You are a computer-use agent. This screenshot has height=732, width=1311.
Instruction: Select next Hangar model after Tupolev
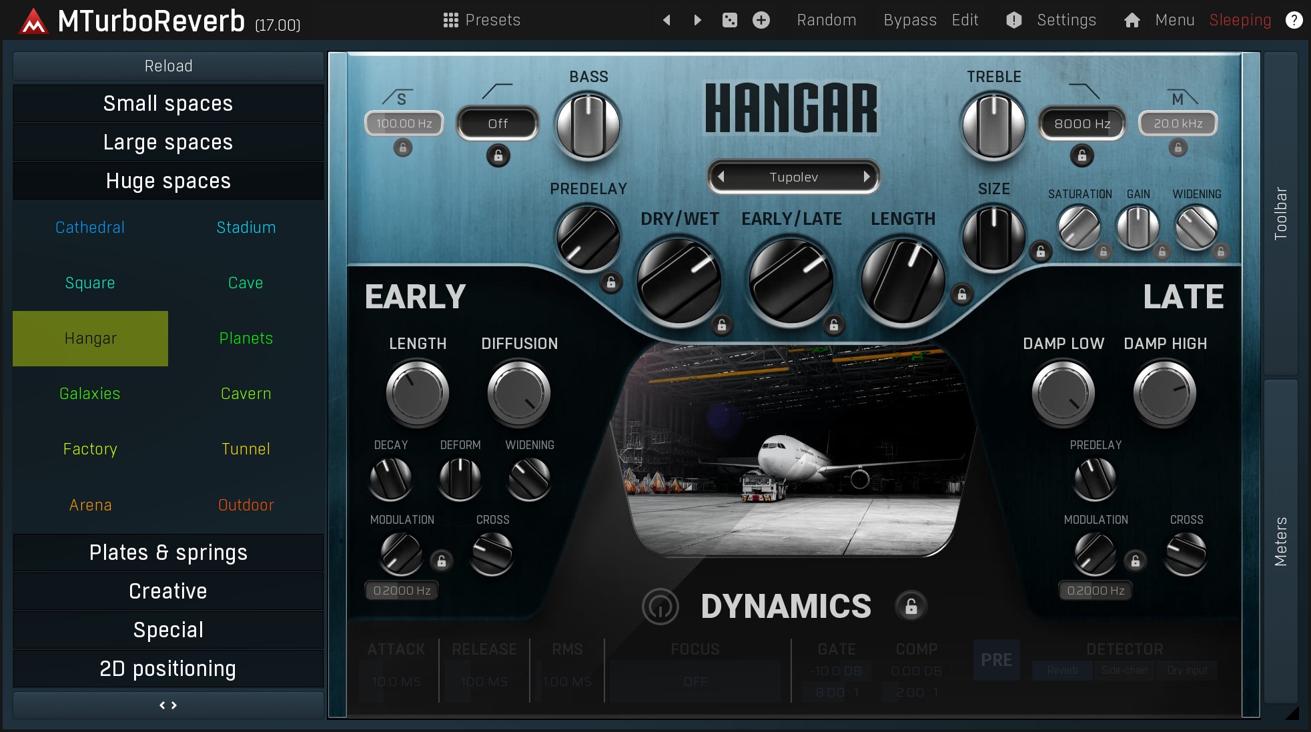[866, 177]
